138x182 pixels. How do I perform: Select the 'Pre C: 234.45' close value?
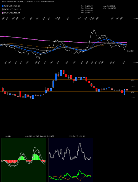(x=87, y=13)
